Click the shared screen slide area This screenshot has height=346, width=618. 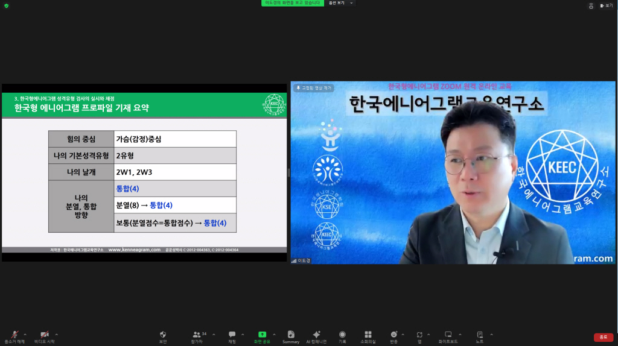144,172
